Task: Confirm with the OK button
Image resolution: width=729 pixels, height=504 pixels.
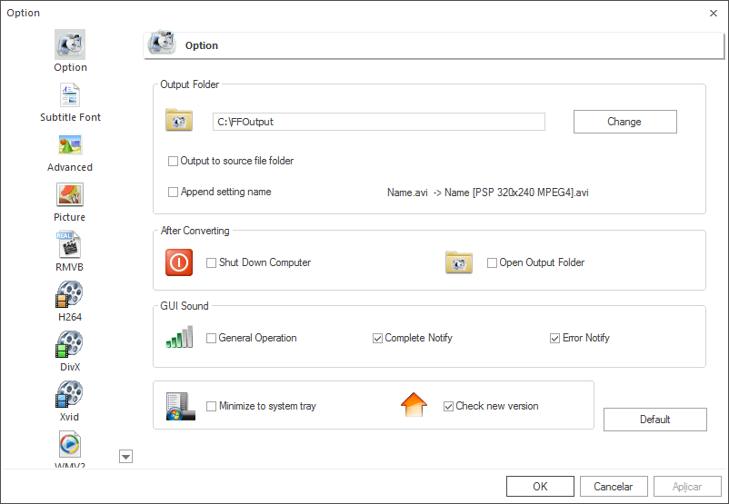Action: (540, 487)
